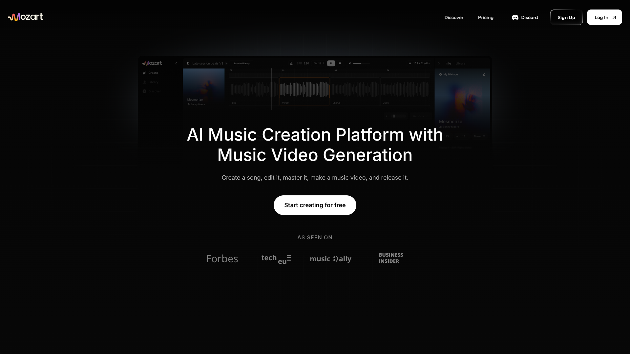This screenshot has height=354, width=630.
Task: Select the Verse1 section in the timeline
Action: (x=304, y=91)
